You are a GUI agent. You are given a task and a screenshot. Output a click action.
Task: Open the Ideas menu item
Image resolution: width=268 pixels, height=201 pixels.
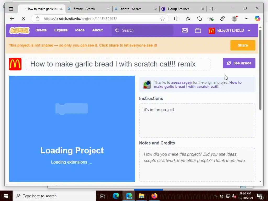click(x=80, y=30)
